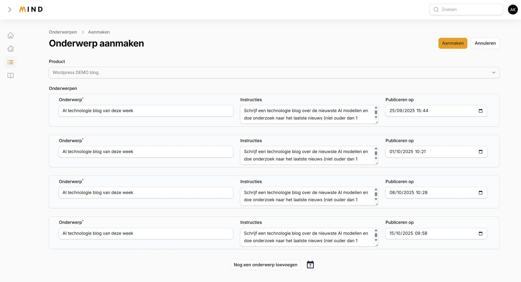The height and width of the screenshot is (282, 521).
Task: Open documentation via the book icon
Action: (x=10, y=76)
